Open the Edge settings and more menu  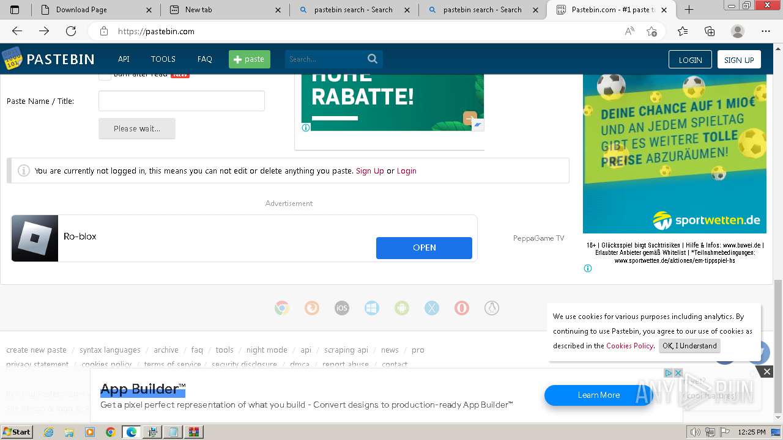click(766, 31)
